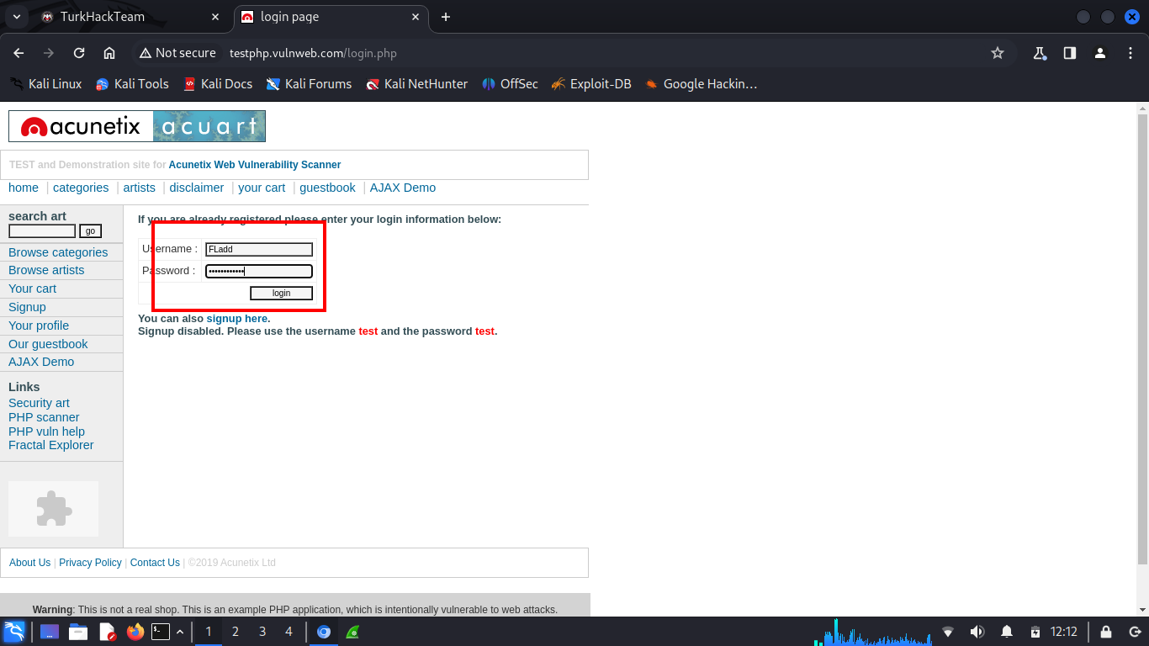This screenshot has height=646, width=1149.
Task: Open the notifications bell icon
Action: coord(1007,632)
